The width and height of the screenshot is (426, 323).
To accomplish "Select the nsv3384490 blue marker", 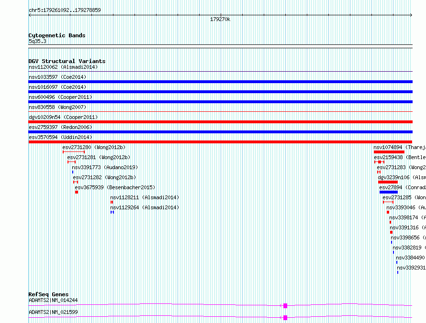I will pos(397,262).
